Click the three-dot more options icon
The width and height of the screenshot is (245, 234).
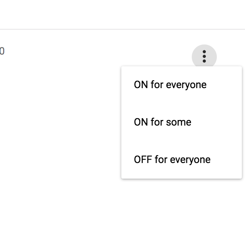pos(204,57)
